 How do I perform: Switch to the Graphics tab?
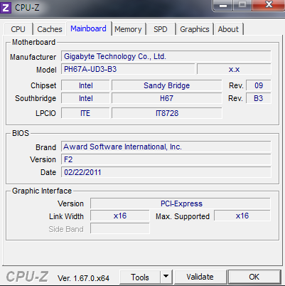tap(195, 29)
